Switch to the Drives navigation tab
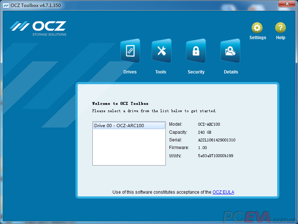Screen dimensions: 298x224 point(130,72)
